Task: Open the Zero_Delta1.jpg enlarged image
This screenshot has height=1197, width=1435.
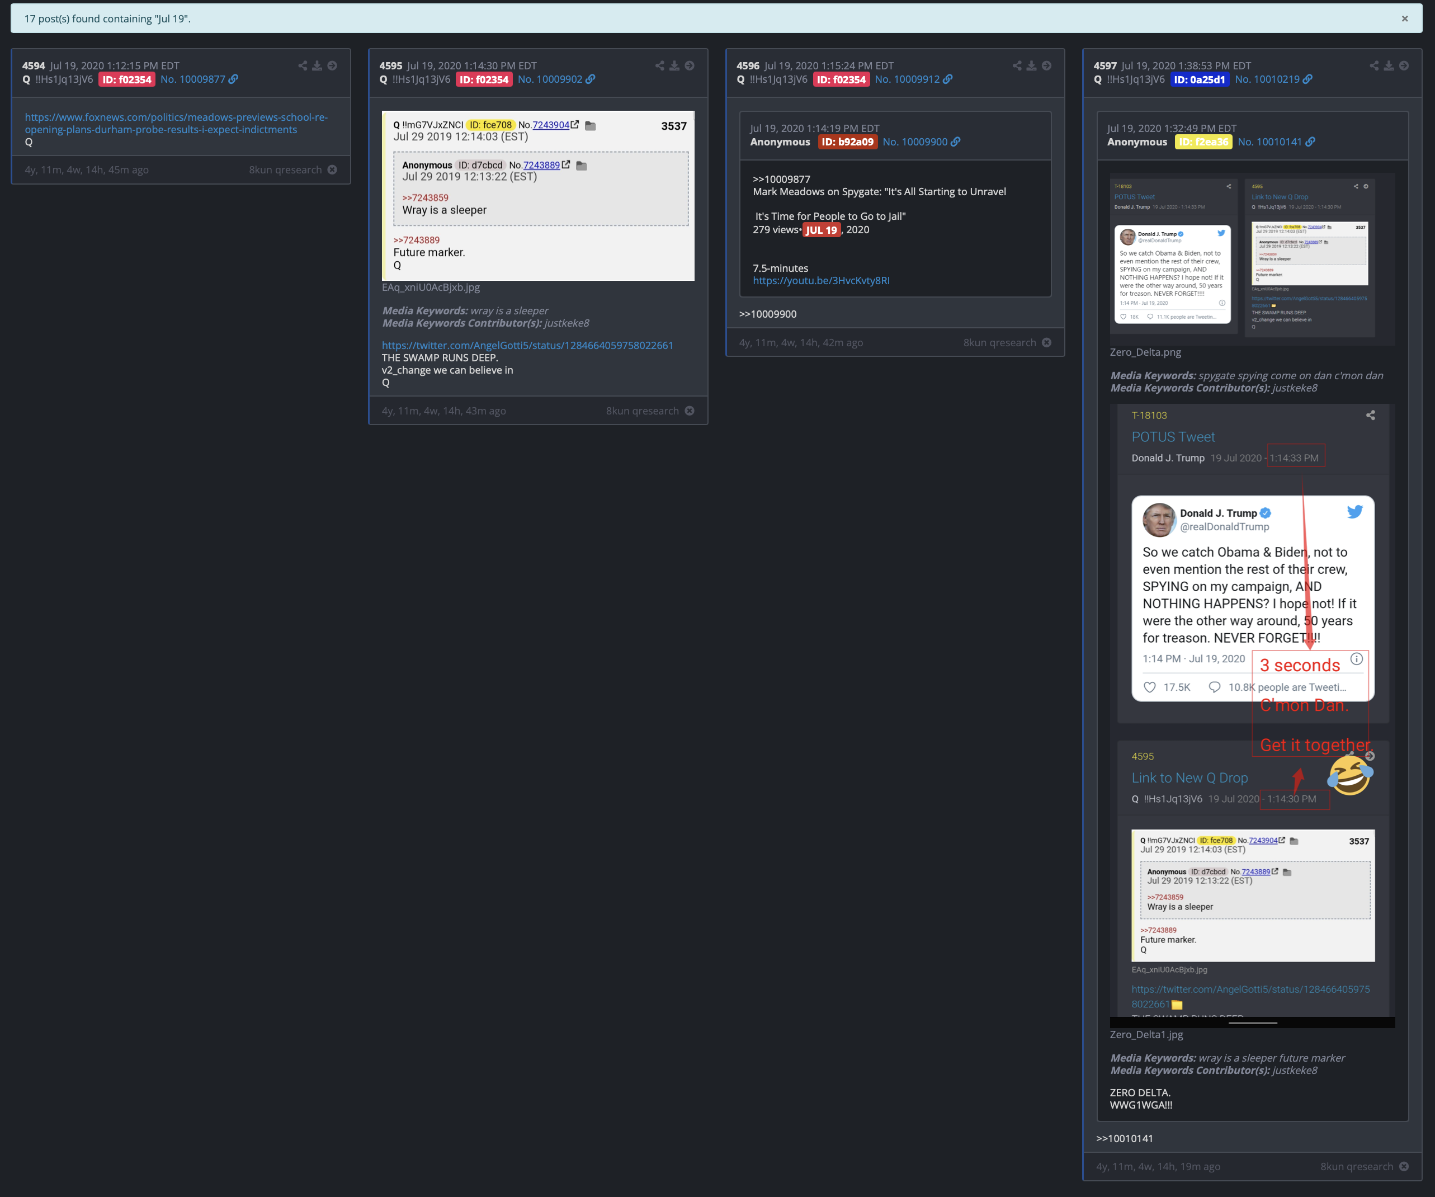Action: (x=1253, y=716)
